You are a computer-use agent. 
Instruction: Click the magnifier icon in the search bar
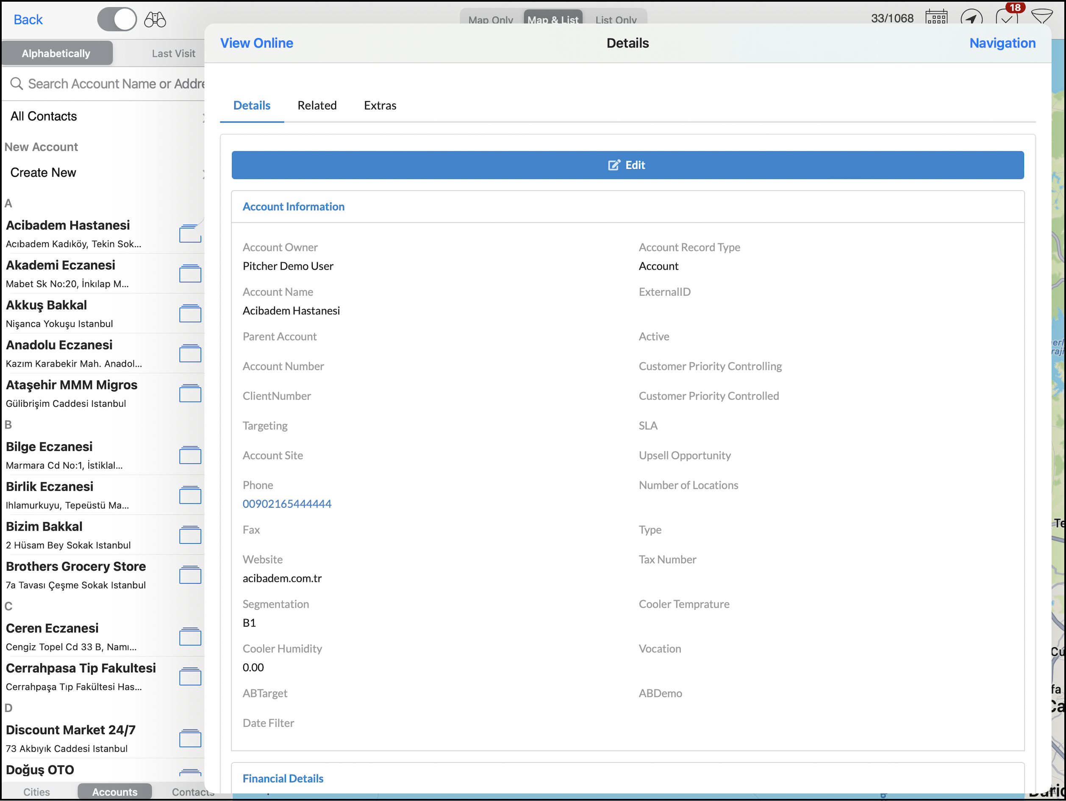[x=17, y=83]
